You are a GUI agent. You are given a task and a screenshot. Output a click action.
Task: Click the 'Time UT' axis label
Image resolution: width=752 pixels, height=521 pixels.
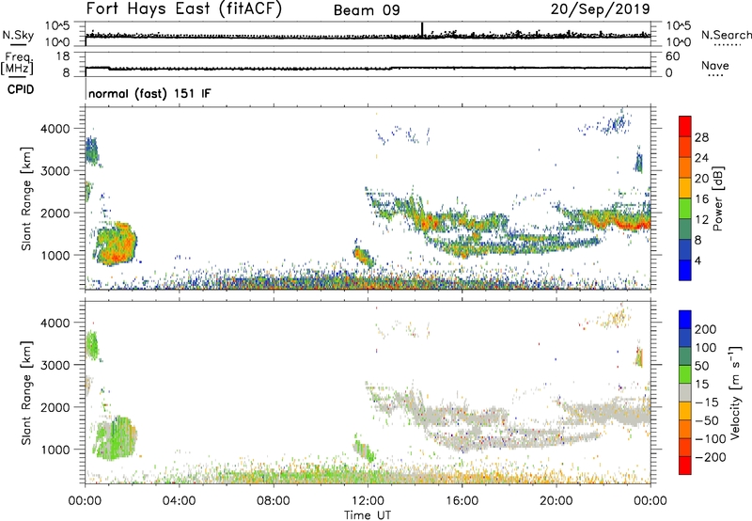point(368,514)
